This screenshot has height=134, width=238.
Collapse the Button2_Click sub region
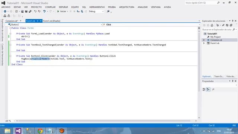click(10, 56)
